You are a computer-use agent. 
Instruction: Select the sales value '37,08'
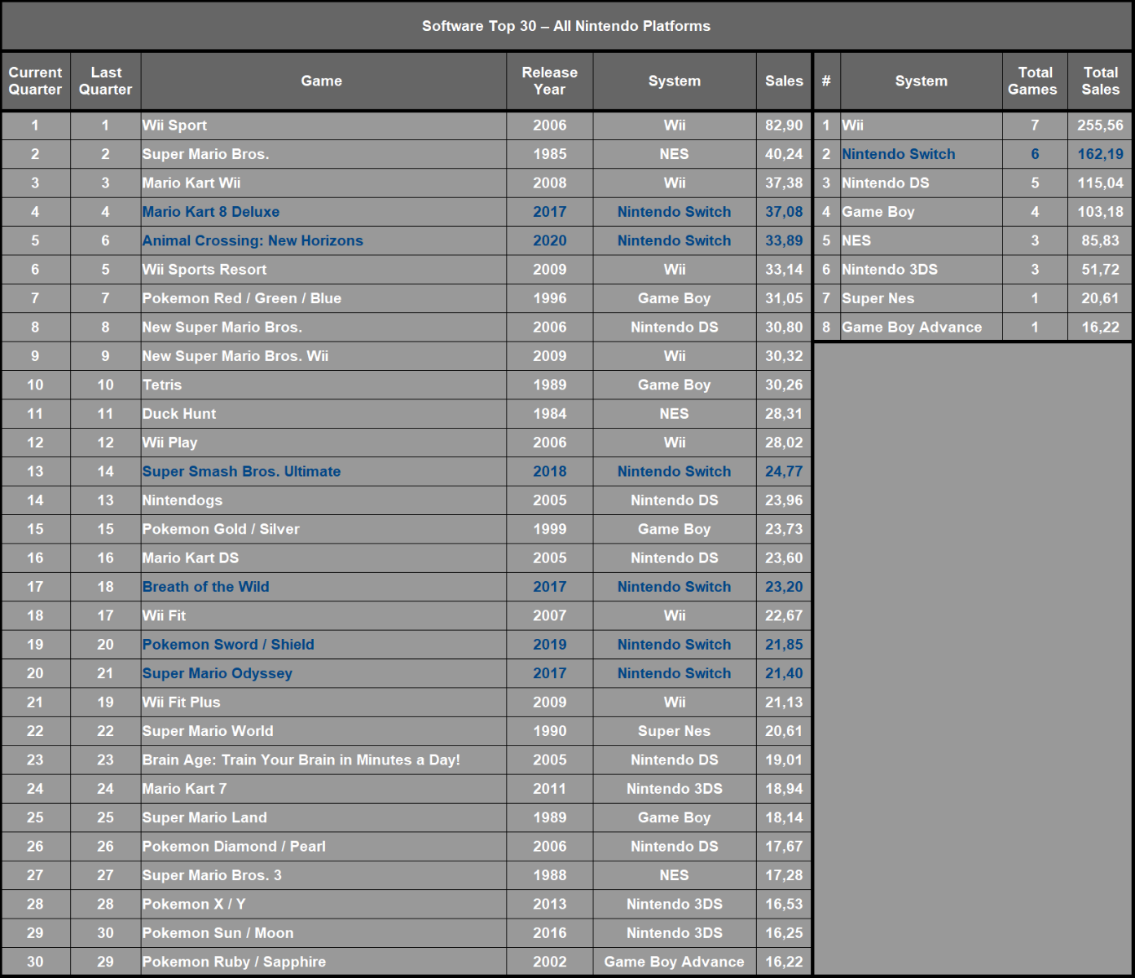click(784, 212)
